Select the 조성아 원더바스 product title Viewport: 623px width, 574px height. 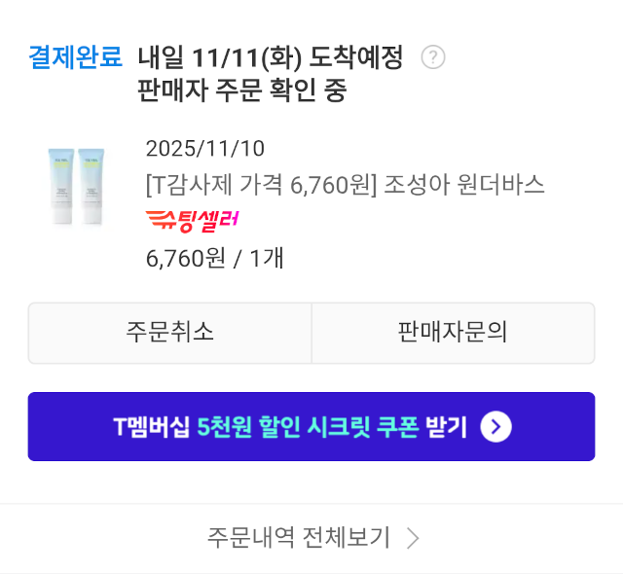(x=345, y=184)
